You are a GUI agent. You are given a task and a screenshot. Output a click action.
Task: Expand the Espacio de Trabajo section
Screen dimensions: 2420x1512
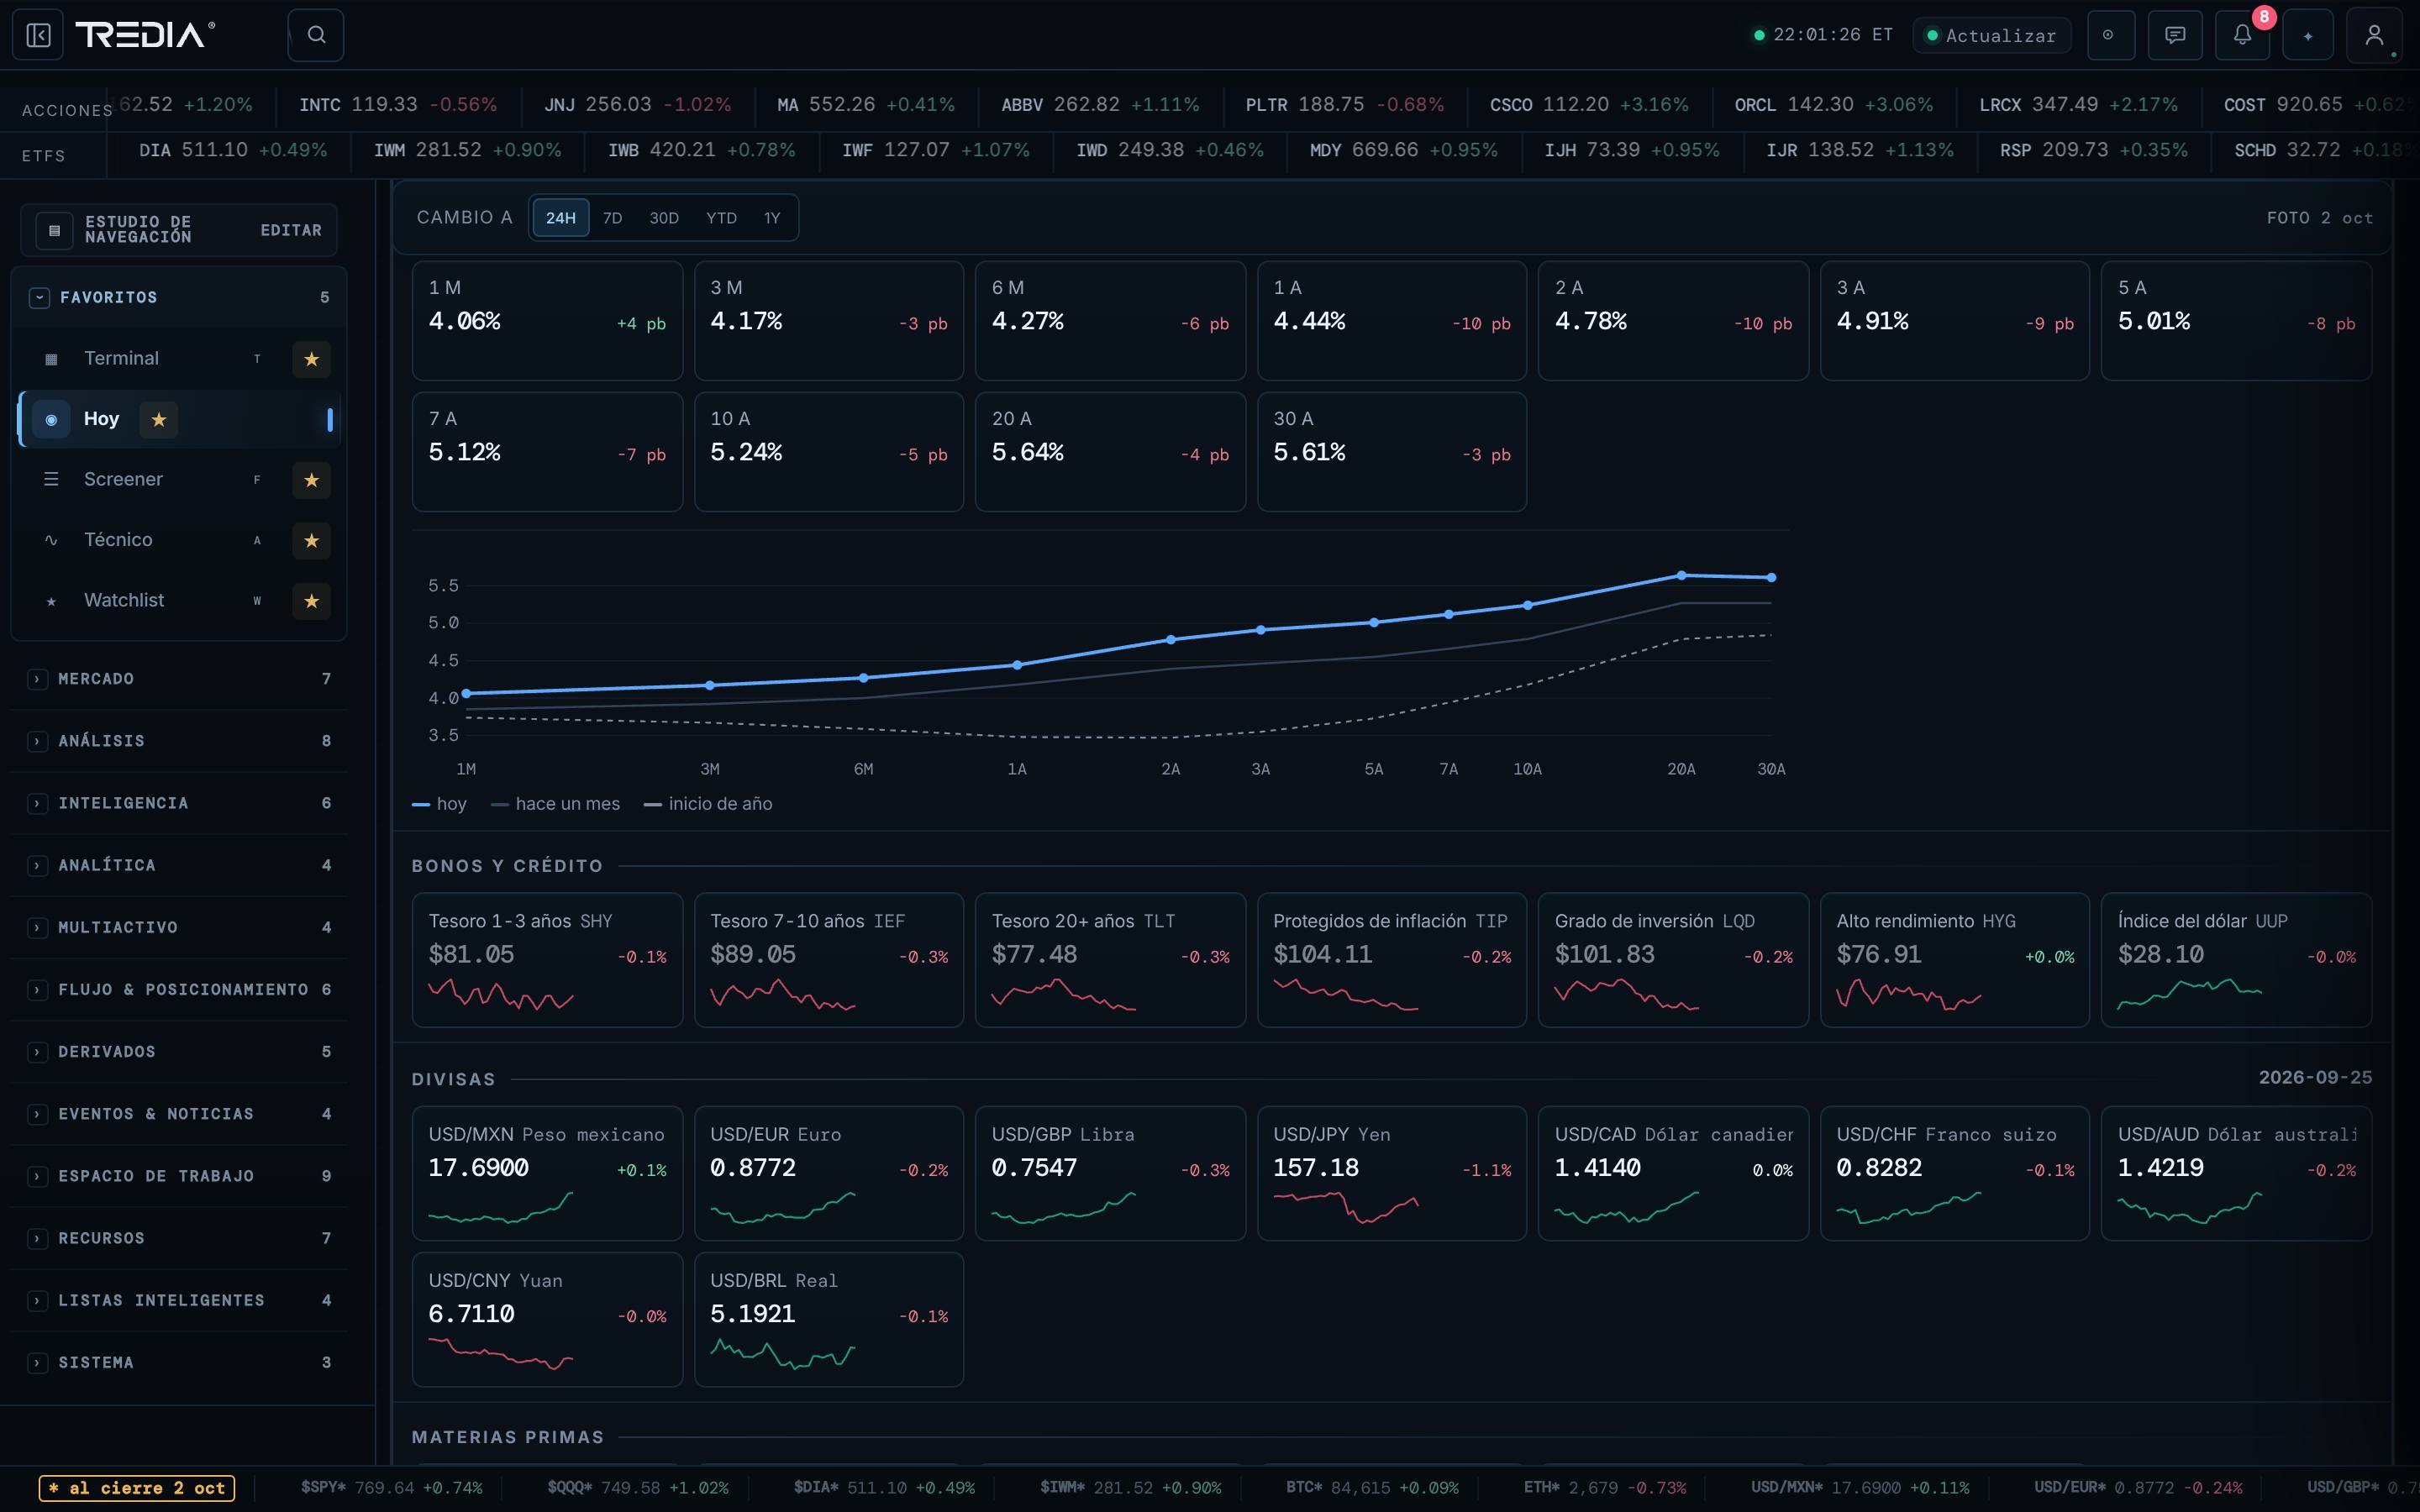(x=180, y=1176)
